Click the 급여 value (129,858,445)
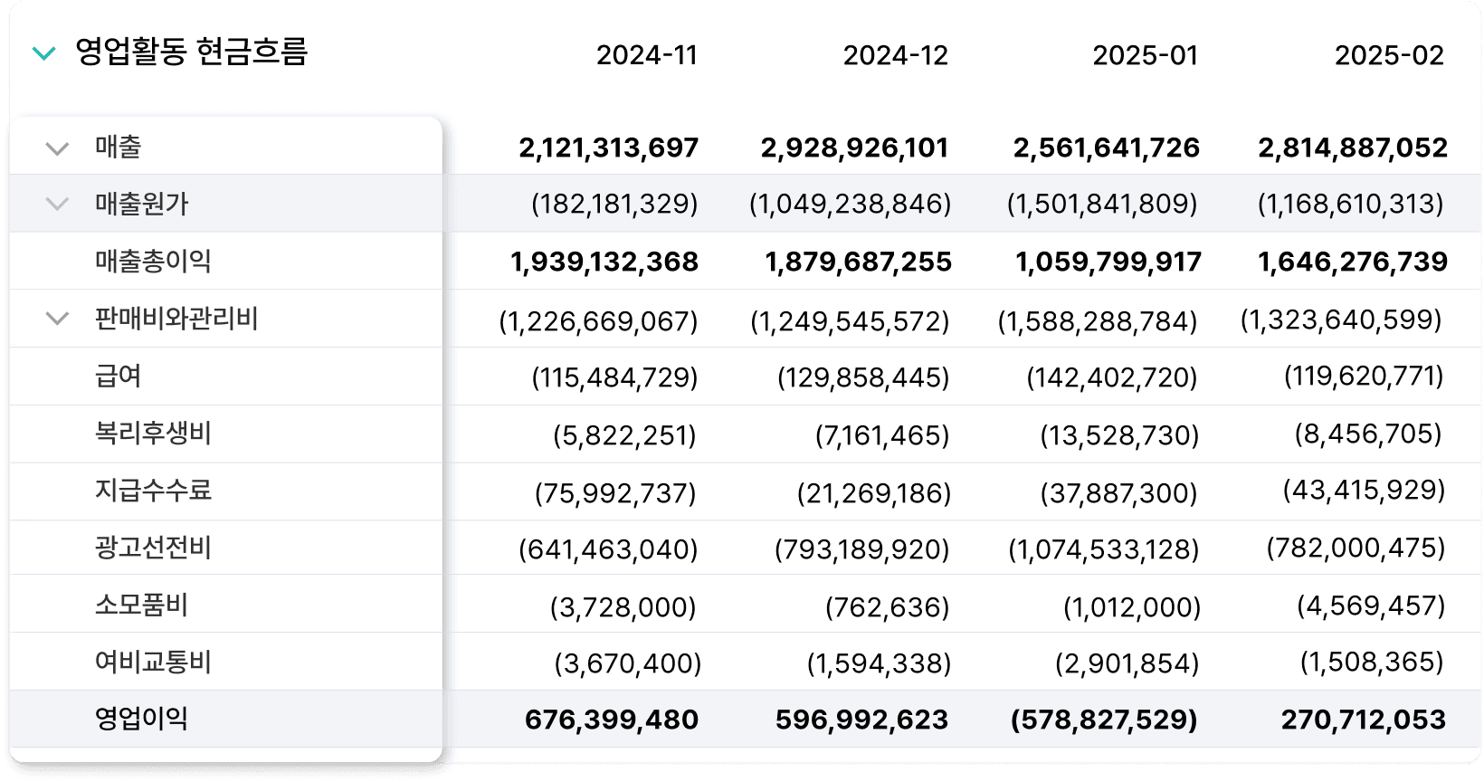The height and width of the screenshot is (782, 1484). coord(863,377)
